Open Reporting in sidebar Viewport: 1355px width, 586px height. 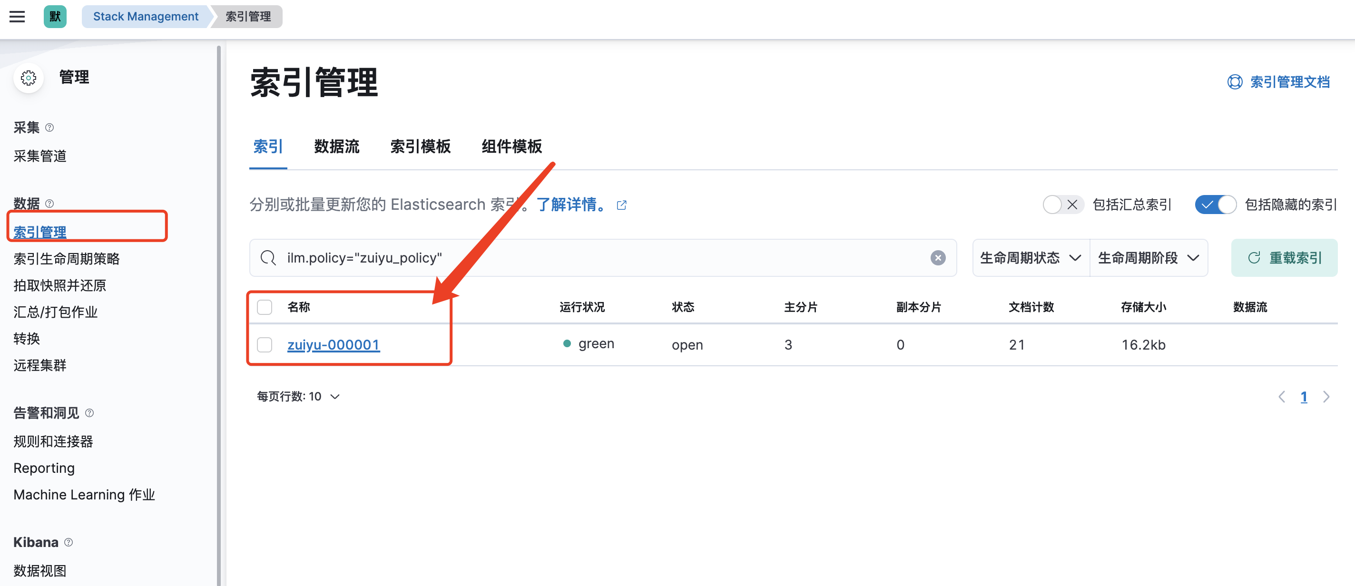(44, 468)
